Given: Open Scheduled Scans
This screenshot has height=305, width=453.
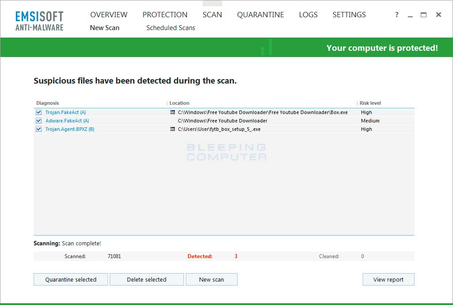Looking at the screenshot, I should pos(170,27).
